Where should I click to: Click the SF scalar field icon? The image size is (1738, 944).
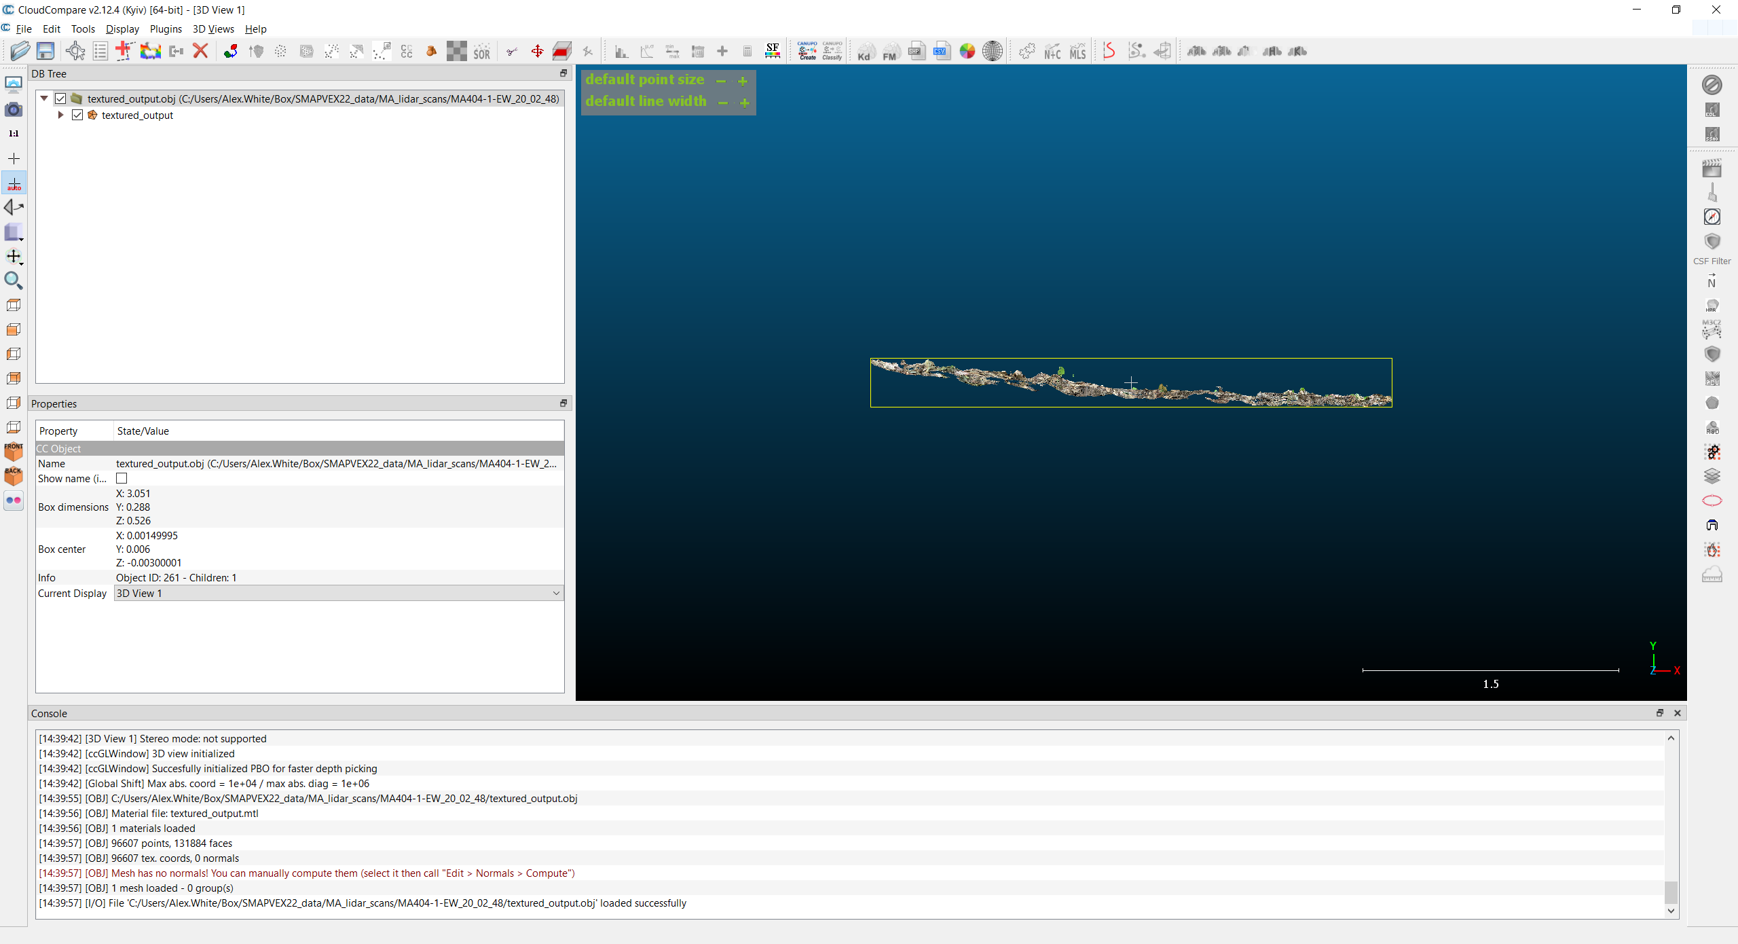pyautogui.click(x=773, y=51)
